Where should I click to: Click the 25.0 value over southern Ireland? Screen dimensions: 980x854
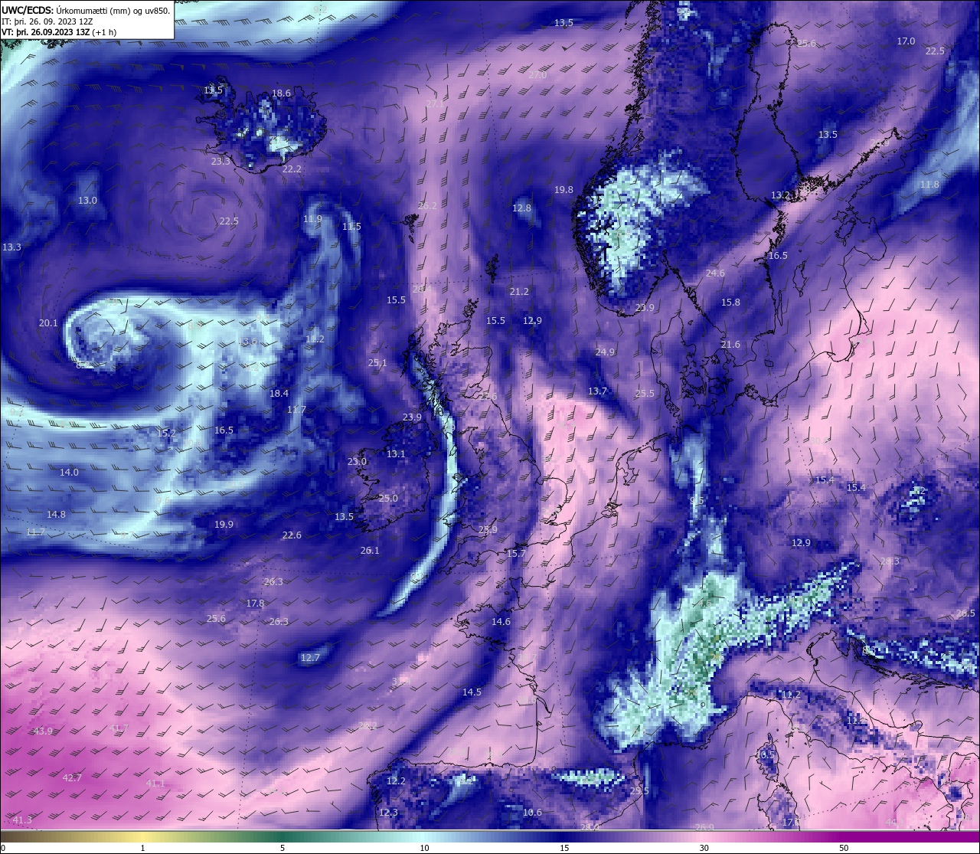pos(388,498)
